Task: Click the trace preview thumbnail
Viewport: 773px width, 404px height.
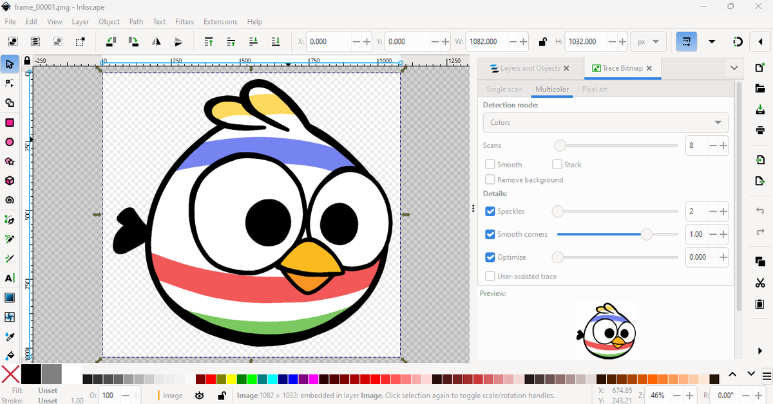Action: (606, 331)
